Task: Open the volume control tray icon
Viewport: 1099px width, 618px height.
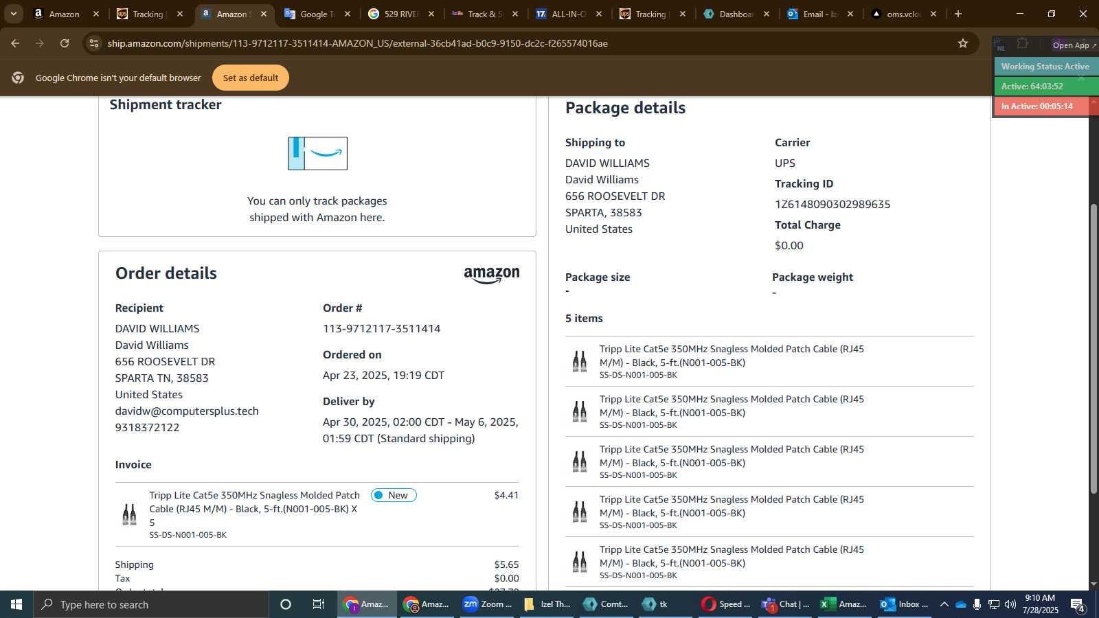Action: pyautogui.click(x=1010, y=604)
